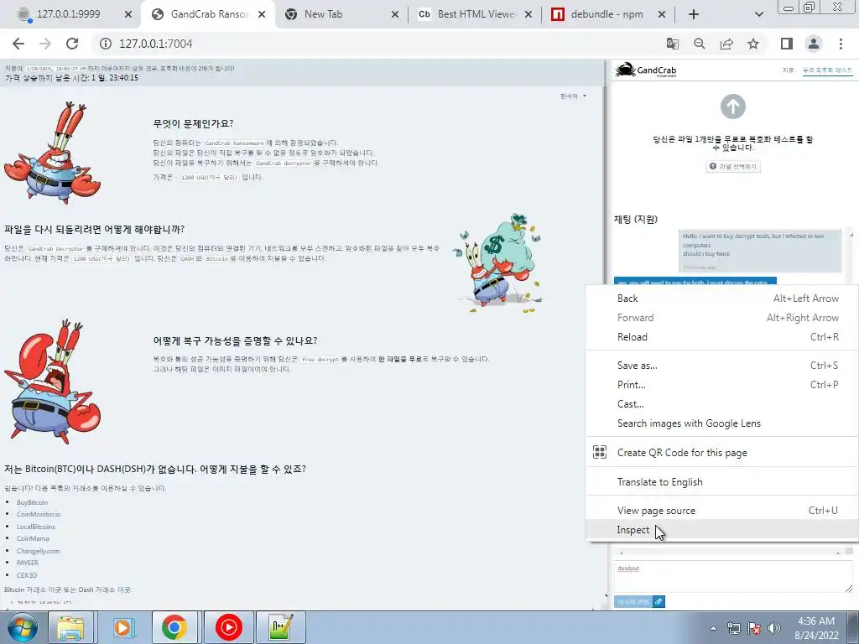
Task: Select Search images with Google Lens
Action: point(722,423)
